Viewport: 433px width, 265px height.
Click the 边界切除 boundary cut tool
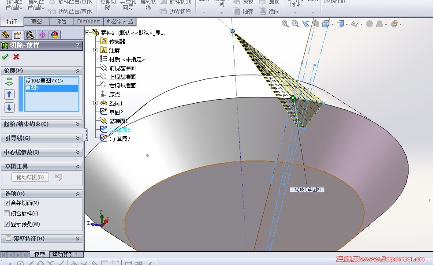coord(175,11)
